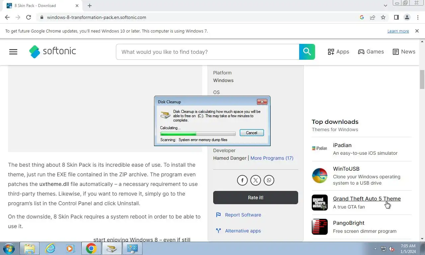
Task: Click the address bar URL
Action: [x=97, y=17]
